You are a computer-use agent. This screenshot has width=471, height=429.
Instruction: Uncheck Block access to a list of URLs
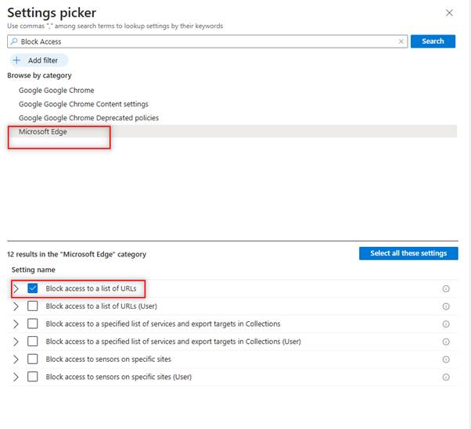(x=33, y=288)
